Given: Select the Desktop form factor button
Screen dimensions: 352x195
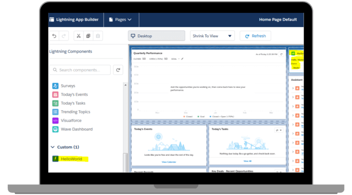Looking at the screenshot, I should pos(156,36).
